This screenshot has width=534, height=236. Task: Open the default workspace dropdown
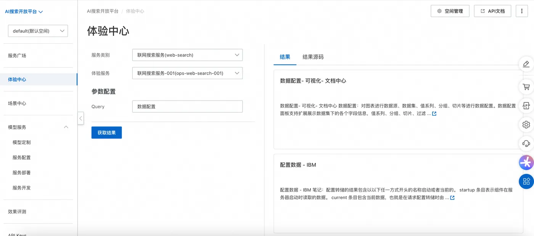[x=38, y=31]
